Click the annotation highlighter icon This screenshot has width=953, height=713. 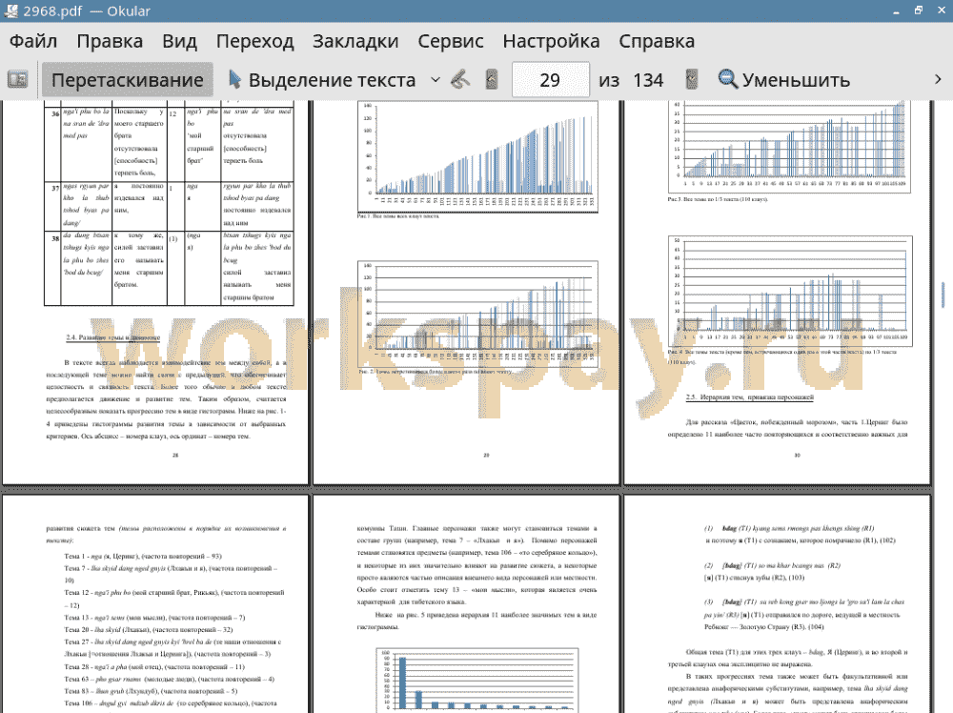(460, 80)
